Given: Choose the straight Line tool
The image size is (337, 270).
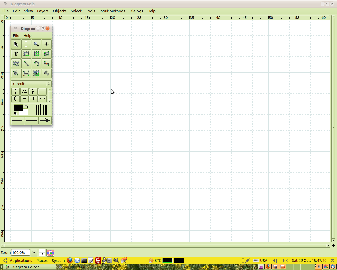Looking at the screenshot, I should [x=26, y=64].
